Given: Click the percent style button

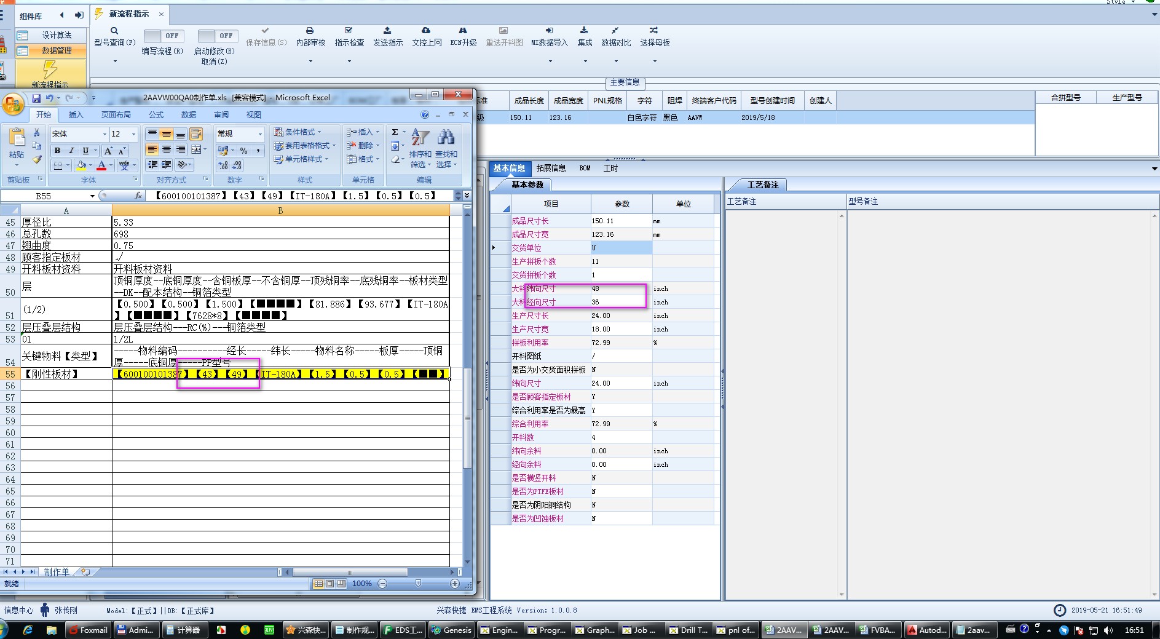Looking at the screenshot, I should (243, 151).
